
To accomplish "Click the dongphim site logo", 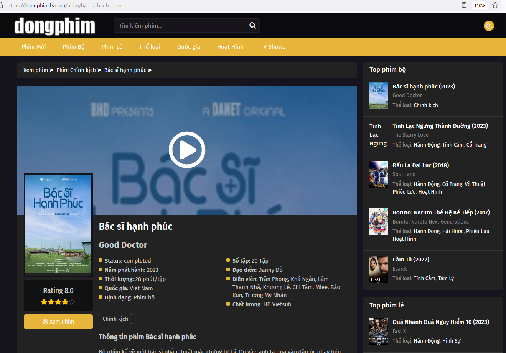I will pos(55,26).
